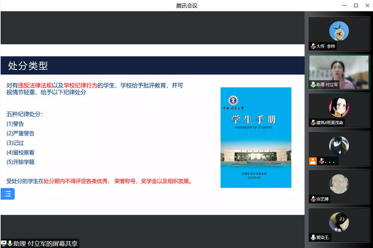Image resolution: width=373 pixels, height=248 pixels.
Task: Click the microphone icon beside 爱染王
Action: tap(313, 237)
